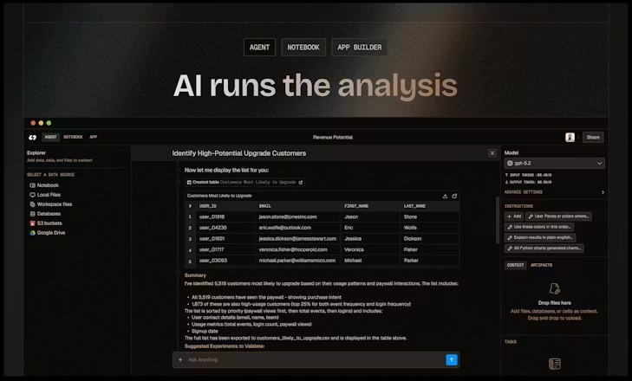This screenshot has height=381, width=632.
Task: Open the results table in a new view
Action: coord(454,197)
